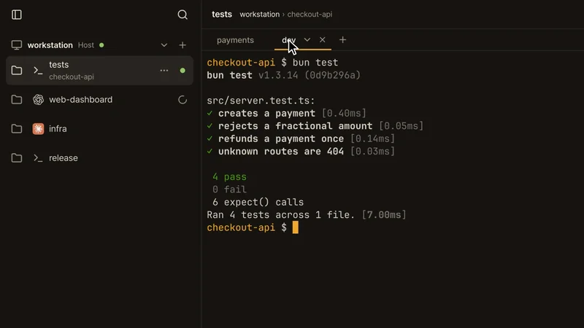
Task: Click the OpenAI logo icon beside web-dashboard
Action: pos(38,99)
